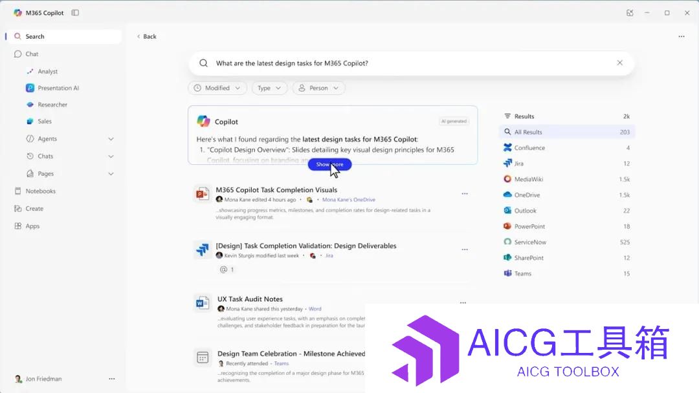Viewport: 699px width, 393px height.
Task: Open M365 Copilot Task Completion Visuals result
Action: [276, 190]
